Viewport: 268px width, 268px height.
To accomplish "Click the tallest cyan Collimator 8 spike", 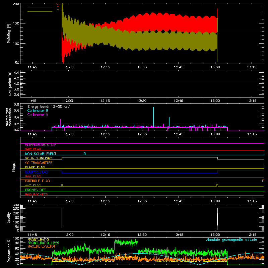I will [153, 117].
